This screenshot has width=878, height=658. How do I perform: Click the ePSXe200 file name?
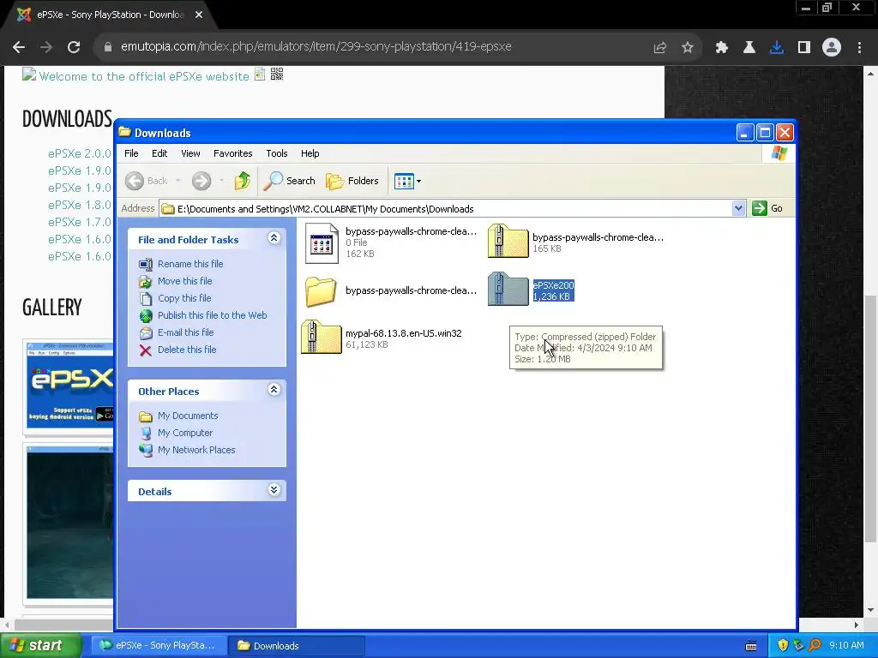pyautogui.click(x=553, y=285)
